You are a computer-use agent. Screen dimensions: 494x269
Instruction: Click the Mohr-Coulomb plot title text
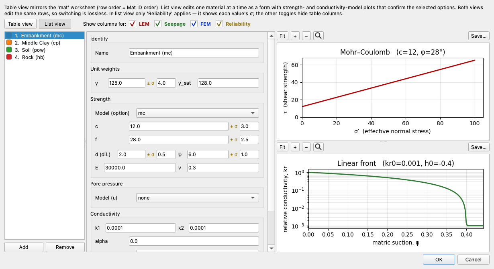(392, 52)
